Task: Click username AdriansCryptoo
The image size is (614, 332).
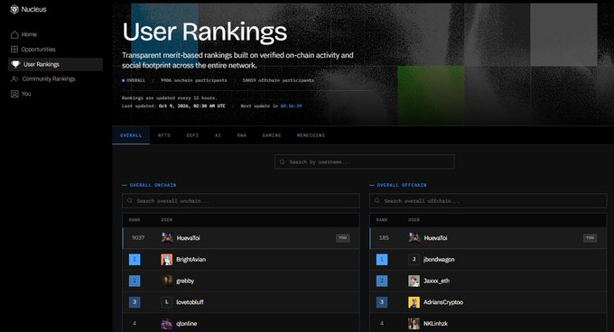Action: pyautogui.click(x=443, y=302)
